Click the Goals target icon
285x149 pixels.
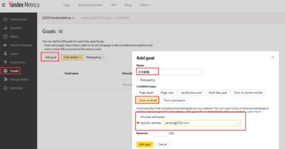6,71
